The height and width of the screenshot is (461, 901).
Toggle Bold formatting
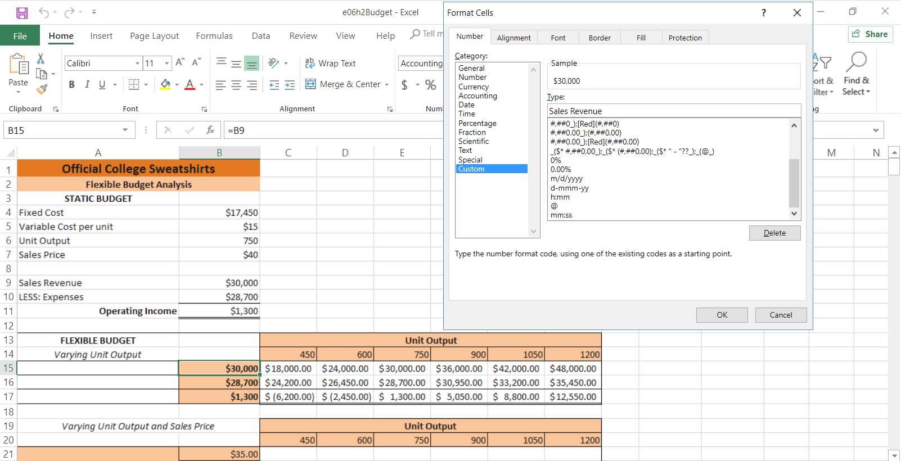click(x=71, y=84)
